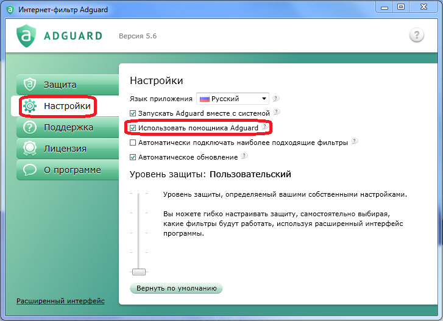The height and width of the screenshot is (321, 443).
Task: Go to the Поддержка section
Action: (68, 127)
